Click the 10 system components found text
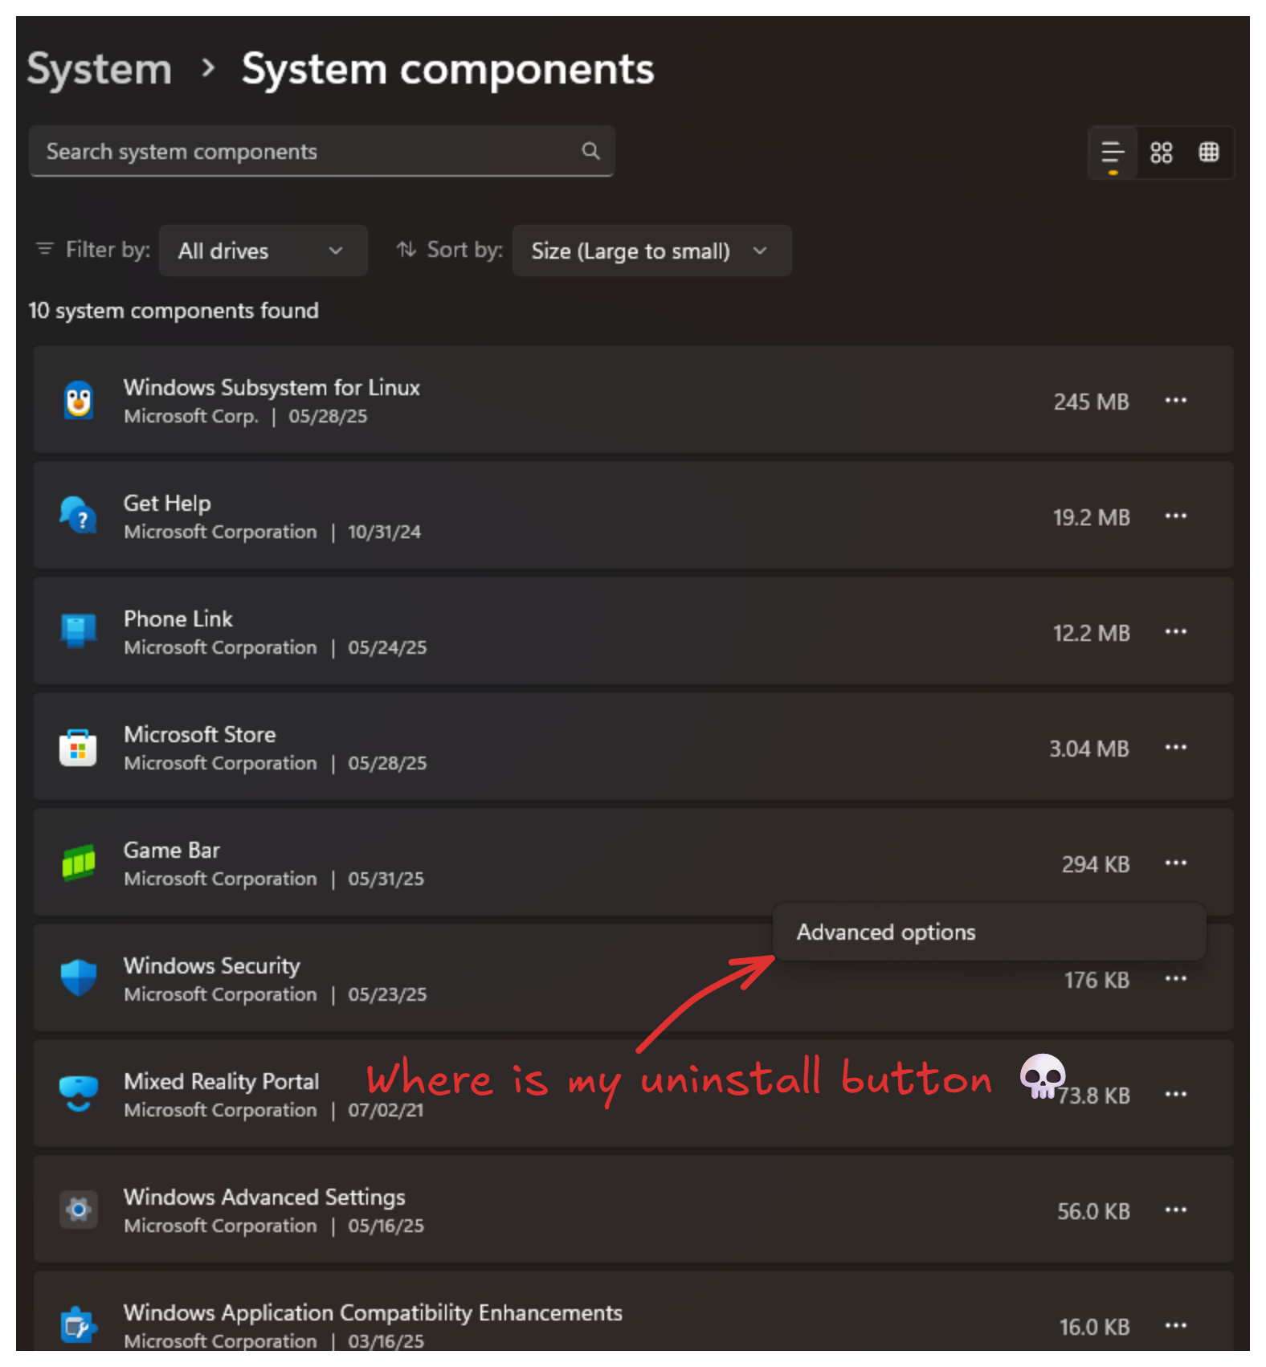The height and width of the screenshot is (1367, 1266). (174, 311)
